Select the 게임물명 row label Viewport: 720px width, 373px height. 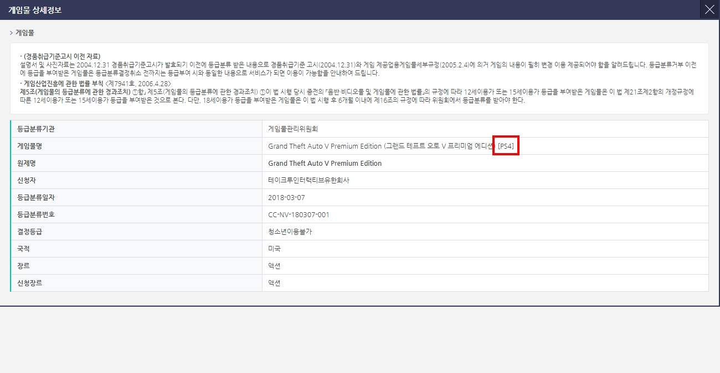point(30,146)
